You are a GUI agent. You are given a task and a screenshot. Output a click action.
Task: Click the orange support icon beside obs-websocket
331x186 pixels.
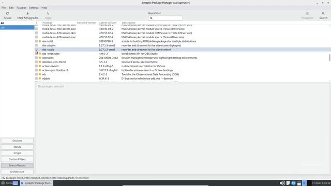point(40,54)
